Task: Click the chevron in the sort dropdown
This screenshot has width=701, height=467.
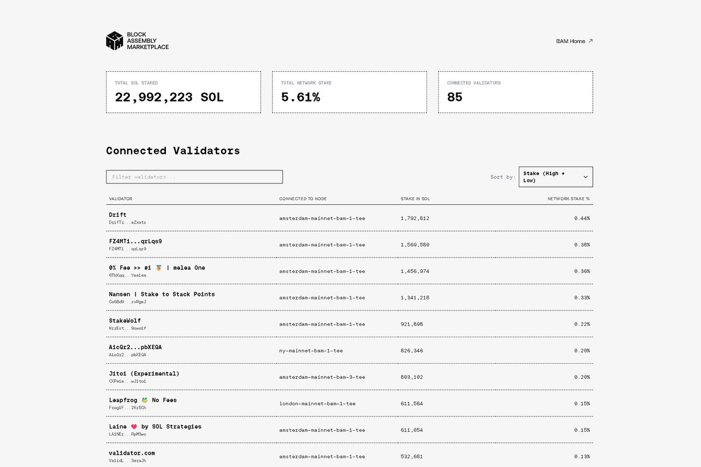Action: click(x=585, y=177)
